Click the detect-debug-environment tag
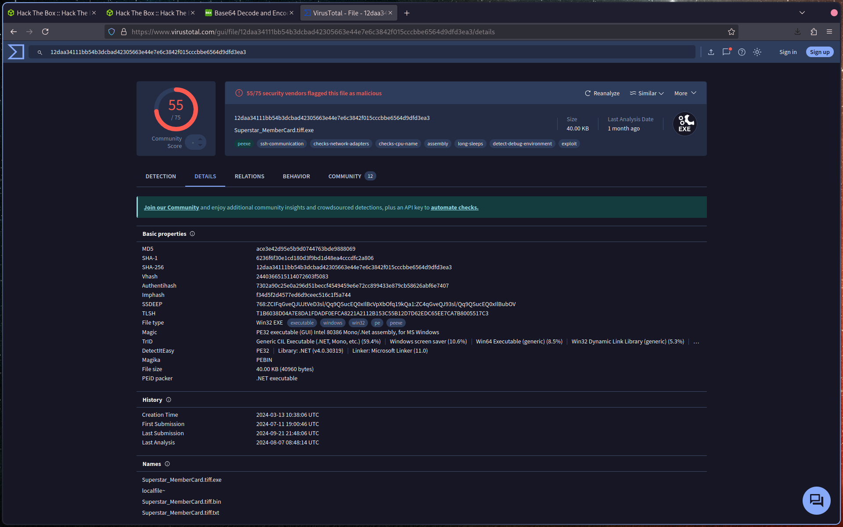 pyautogui.click(x=522, y=144)
